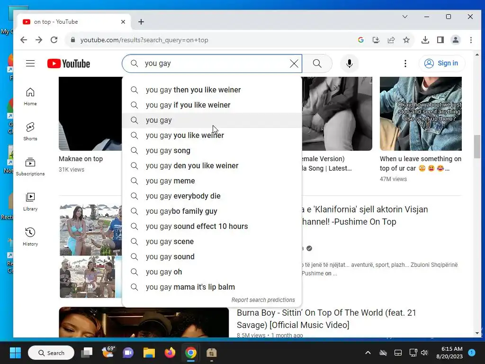
Task: Bookmark this page with star icon
Action: click(406, 40)
